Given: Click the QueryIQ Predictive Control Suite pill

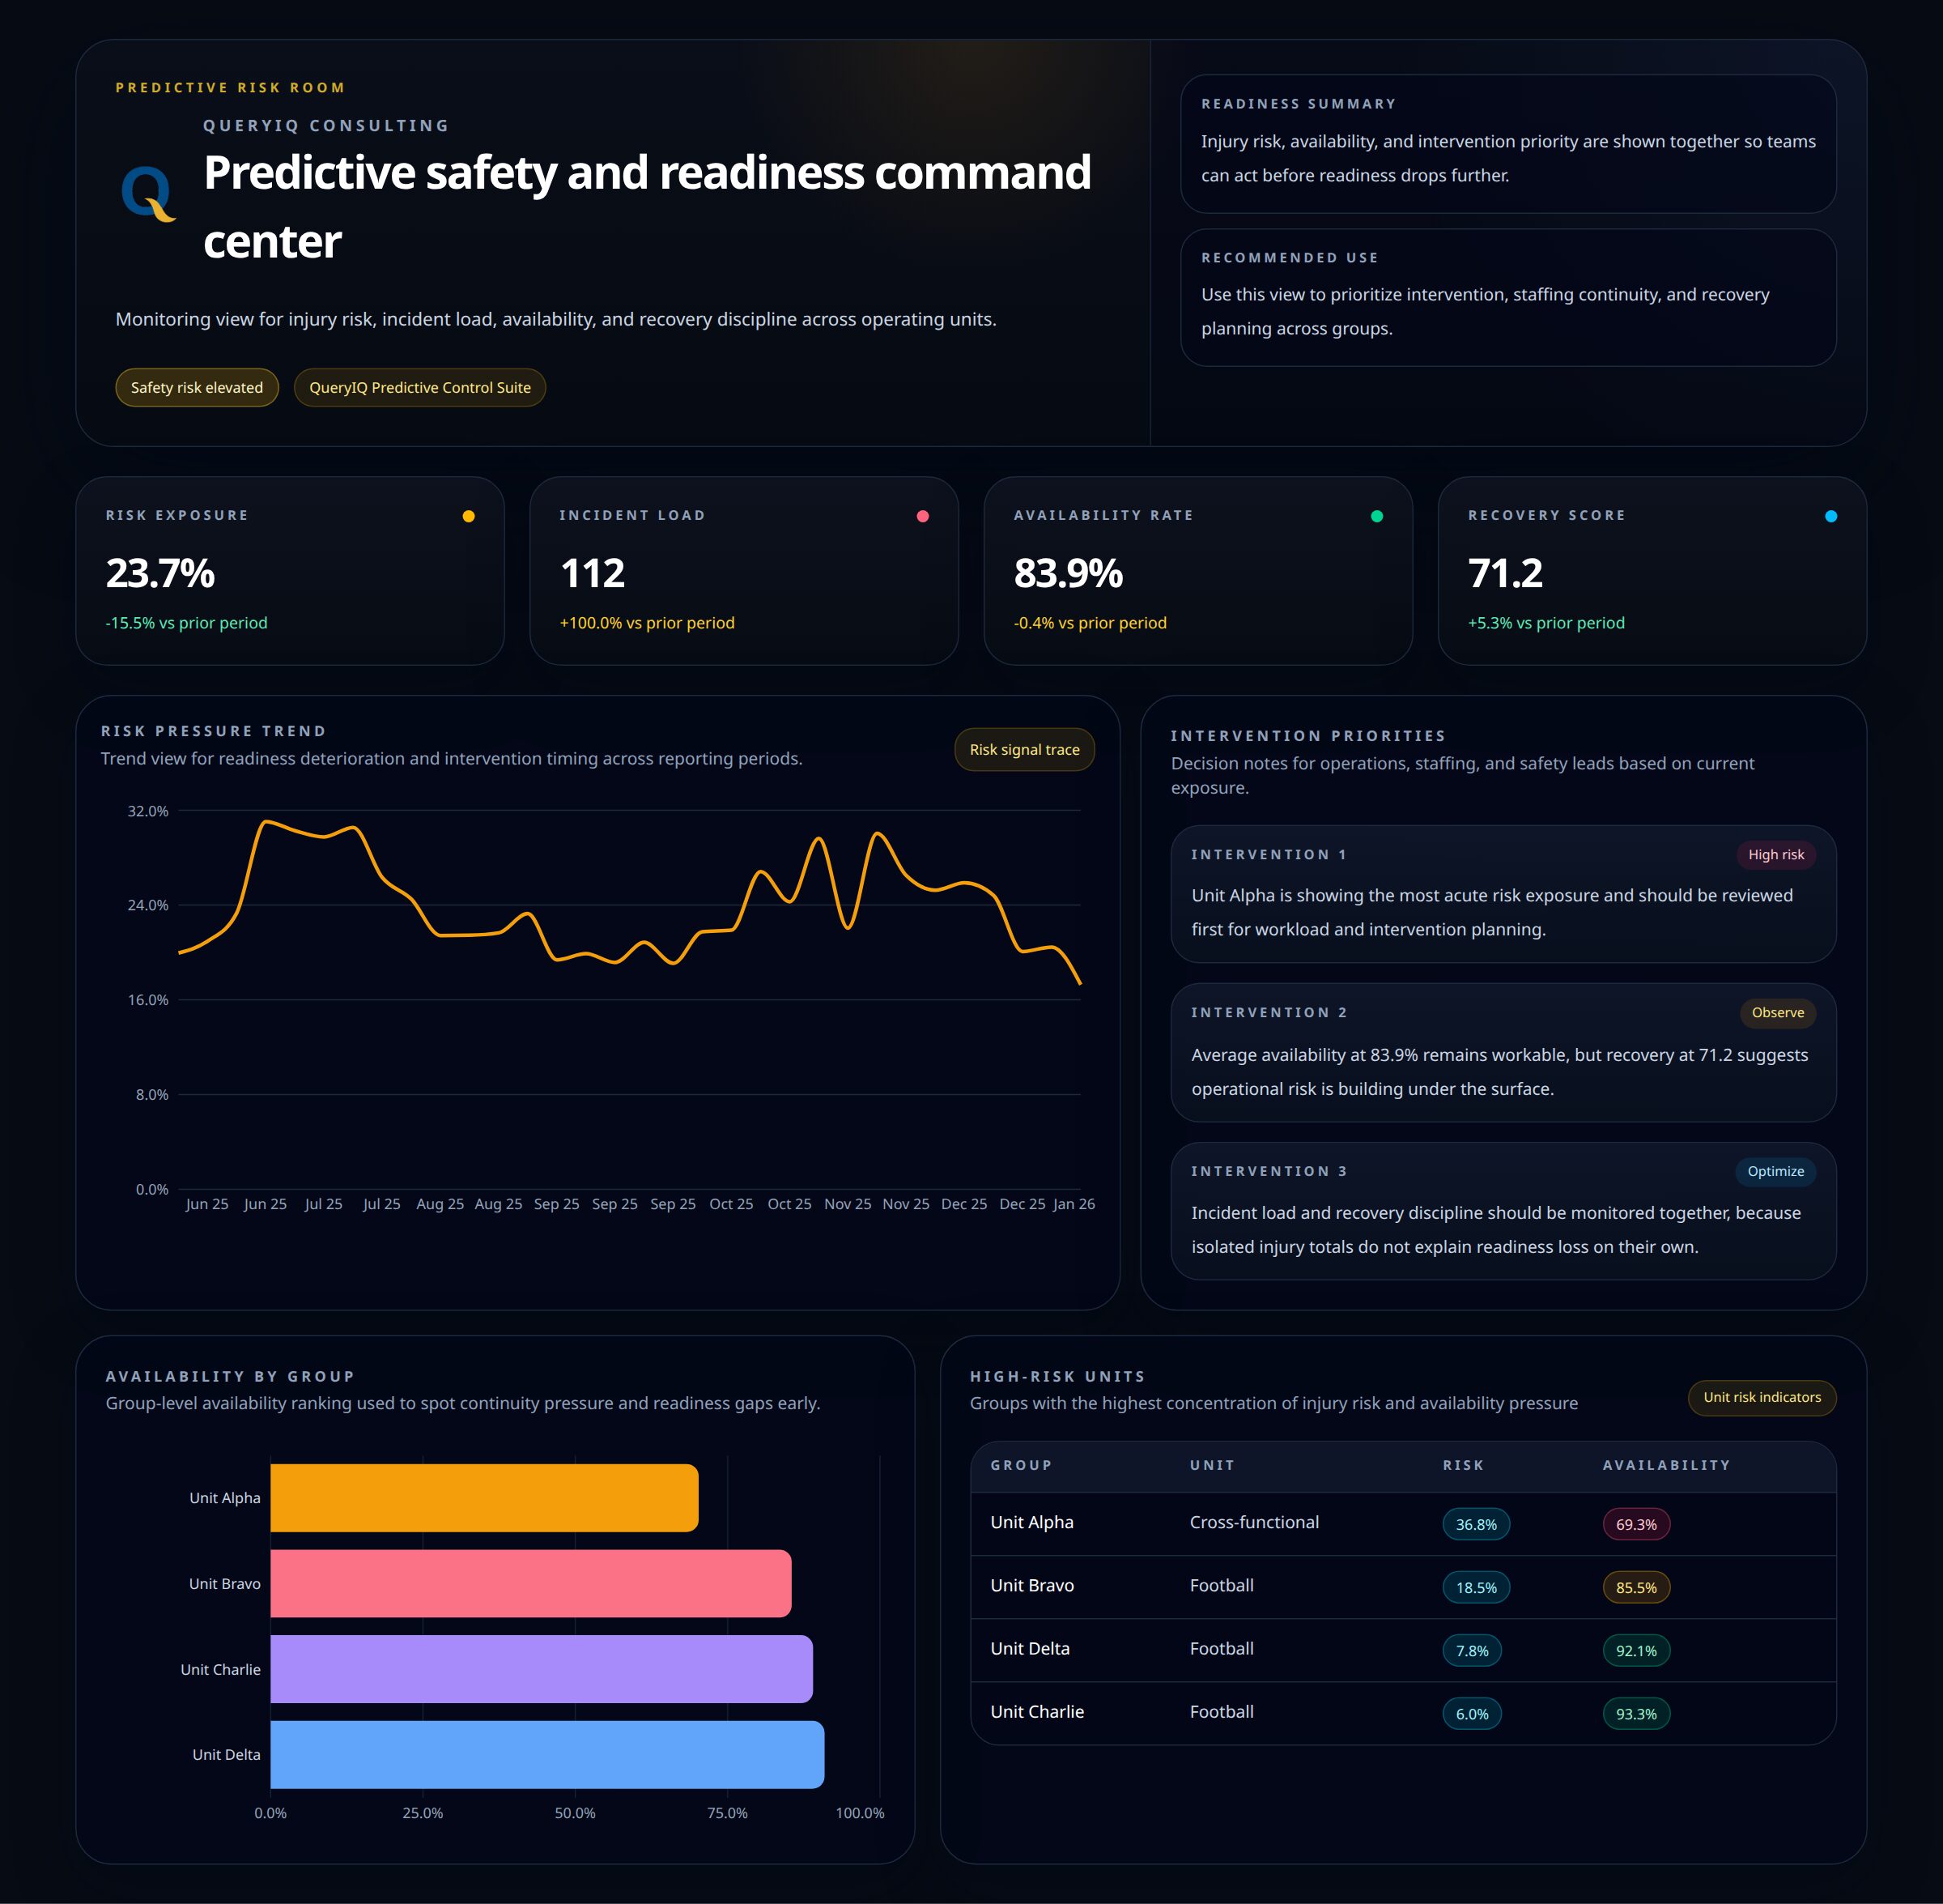Looking at the screenshot, I should click(x=420, y=388).
